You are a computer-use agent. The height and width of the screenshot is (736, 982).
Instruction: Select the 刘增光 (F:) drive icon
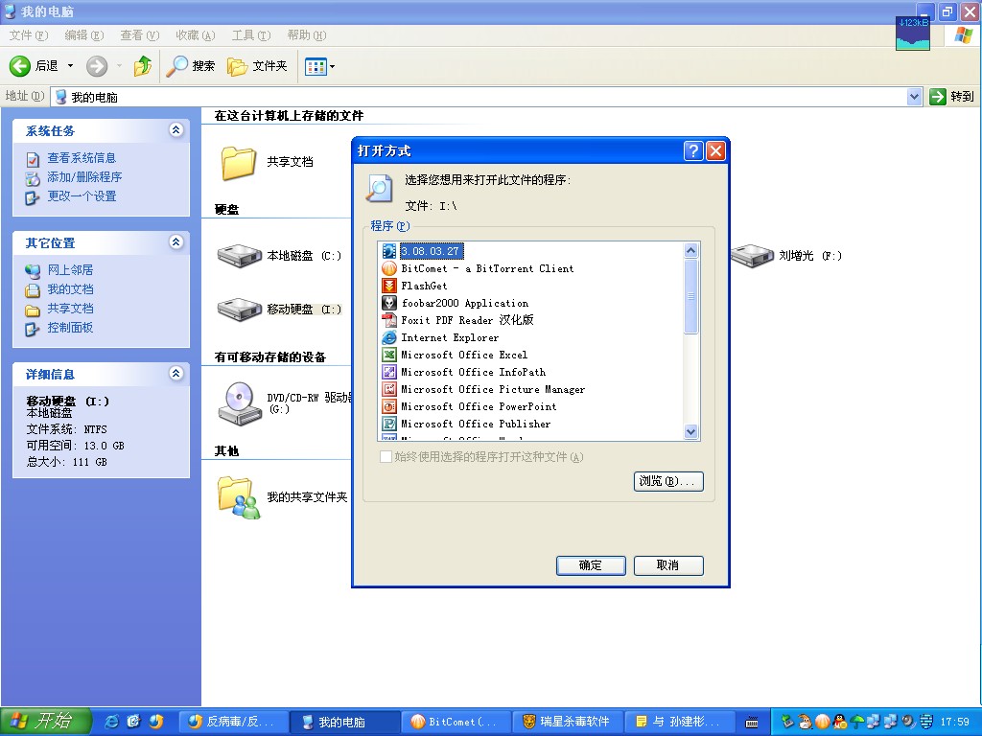[752, 255]
